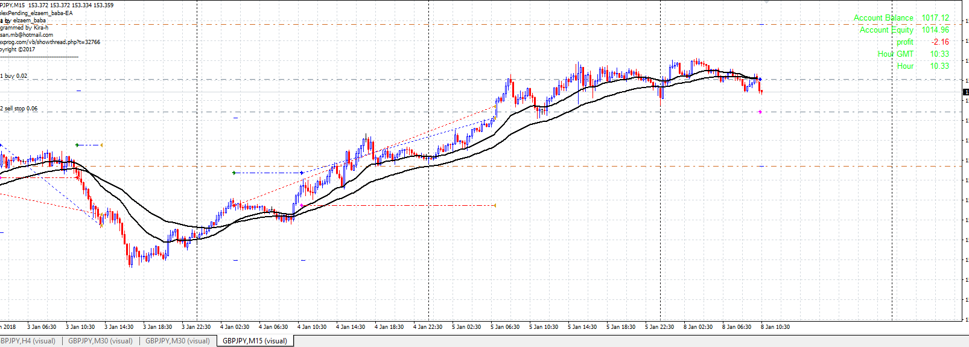
Task: Open the GBPJPY,M30 tab beside the H4 tab
Action: [x=100, y=341]
